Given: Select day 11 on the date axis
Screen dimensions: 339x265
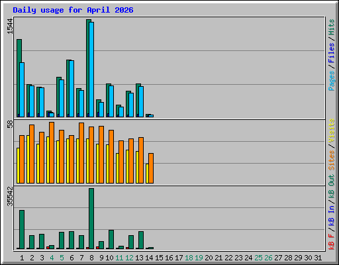Looking at the screenshot, I should click(x=119, y=258).
